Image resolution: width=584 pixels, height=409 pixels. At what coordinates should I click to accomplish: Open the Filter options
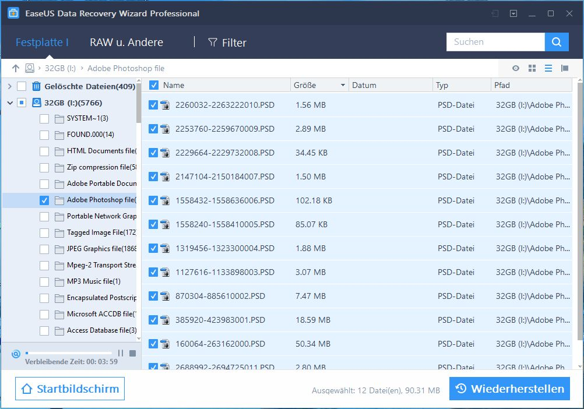[227, 43]
